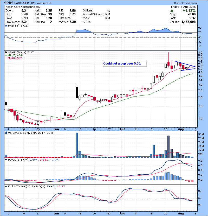Viewport: 208px width, 216px height.
Task: Click the tall black candlestick near June 13
Action: [77, 92]
